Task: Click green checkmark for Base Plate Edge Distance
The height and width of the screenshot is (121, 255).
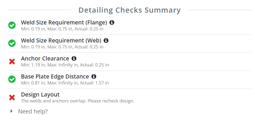Action: click(x=12, y=79)
